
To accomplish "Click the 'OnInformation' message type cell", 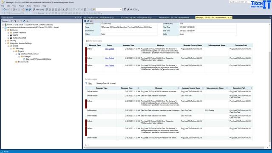I will tap(92, 110).
